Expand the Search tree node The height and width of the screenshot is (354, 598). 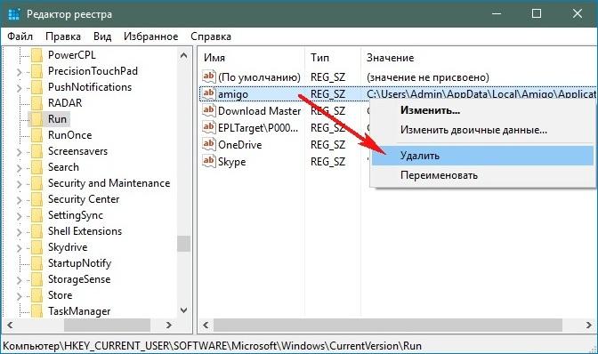[x=19, y=168]
